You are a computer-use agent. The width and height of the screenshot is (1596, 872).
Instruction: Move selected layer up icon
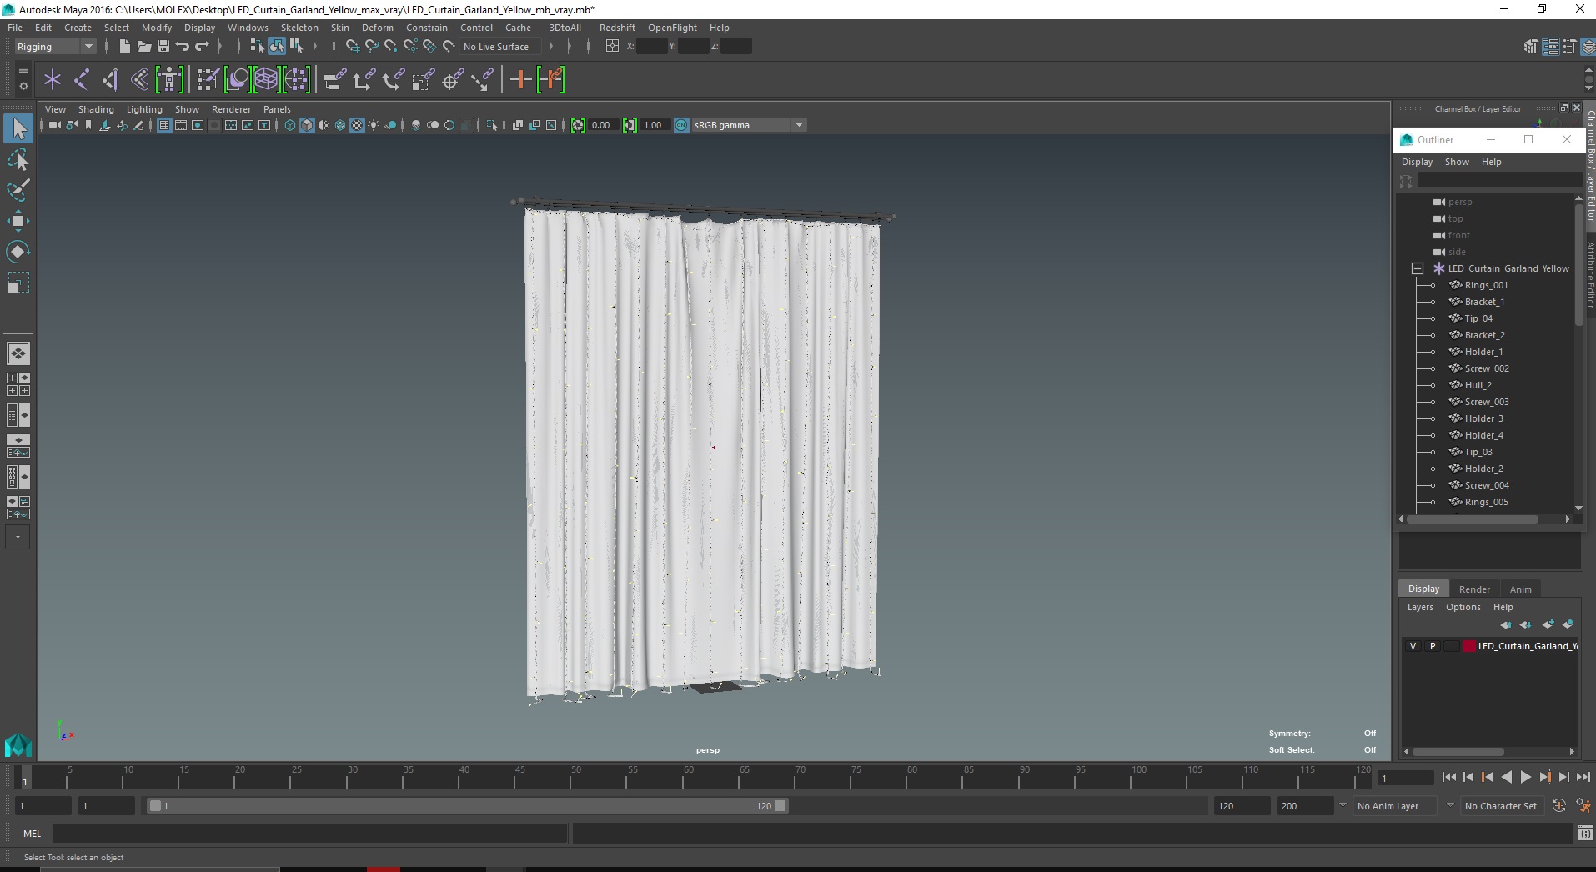1506,624
